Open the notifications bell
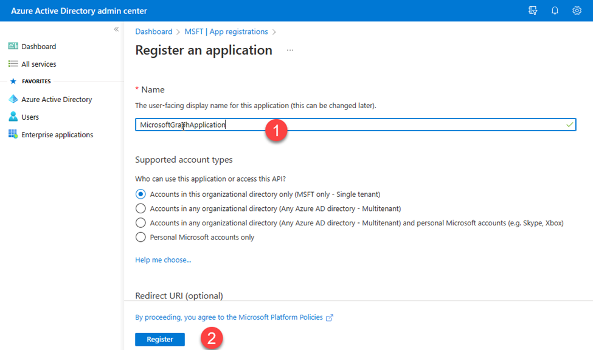 tap(555, 10)
